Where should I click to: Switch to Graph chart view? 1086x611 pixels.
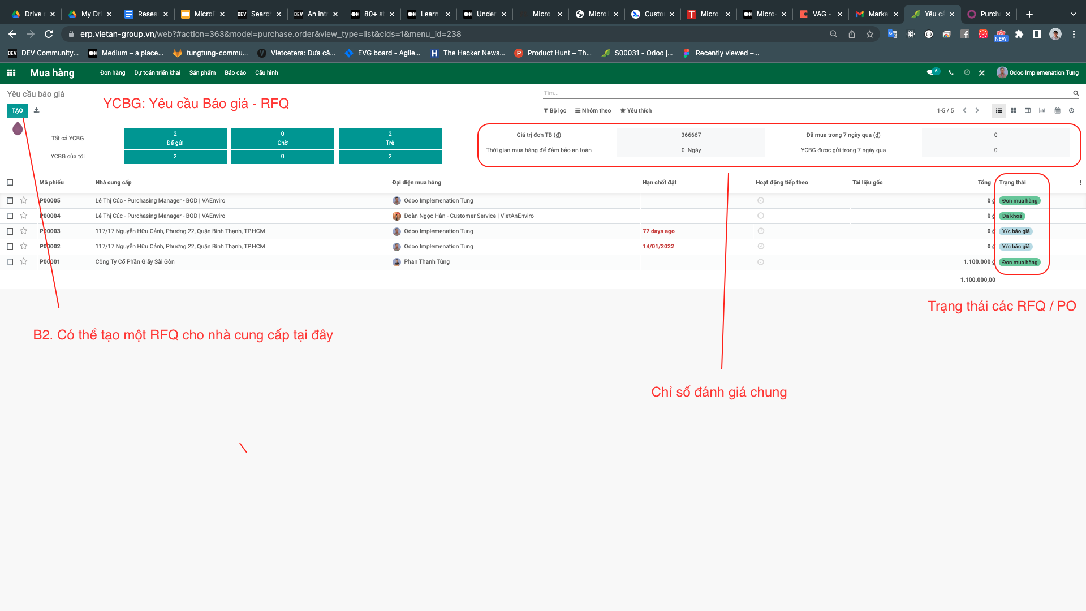pyautogui.click(x=1042, y=111)
